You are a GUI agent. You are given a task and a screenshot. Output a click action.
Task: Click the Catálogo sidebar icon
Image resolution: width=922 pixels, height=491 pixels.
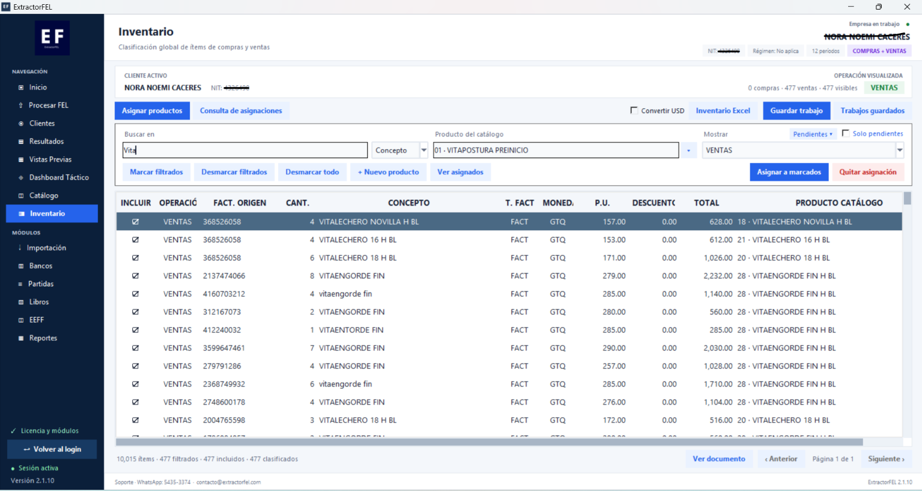21,196
